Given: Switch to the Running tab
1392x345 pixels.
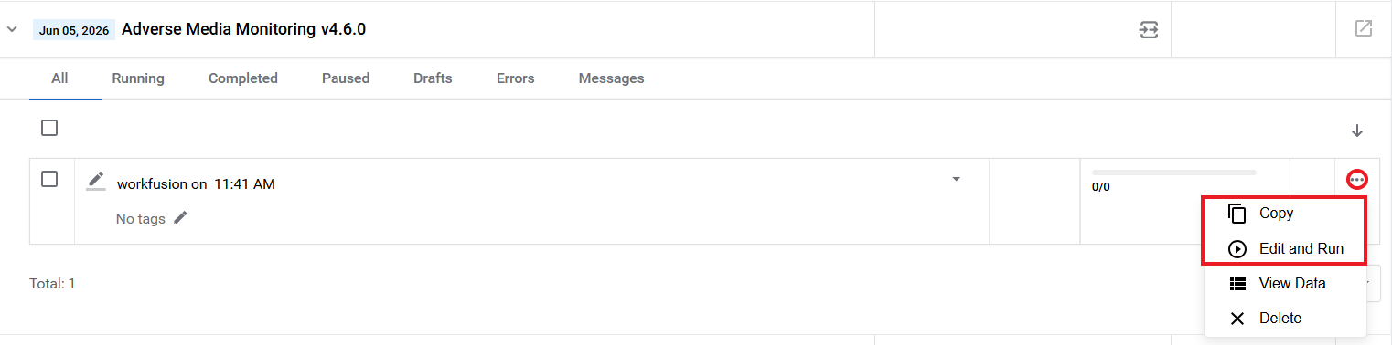Looking at the screenshot, I should pyautogui.click(x=138, y=78).
